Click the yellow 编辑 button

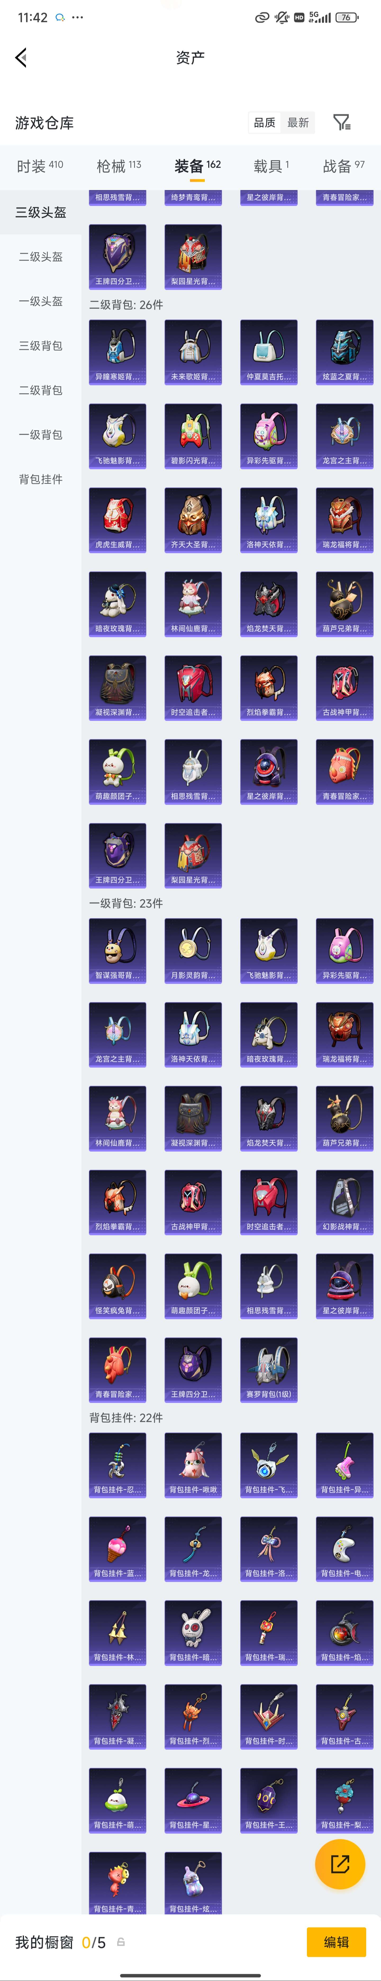pos(337,1942)
